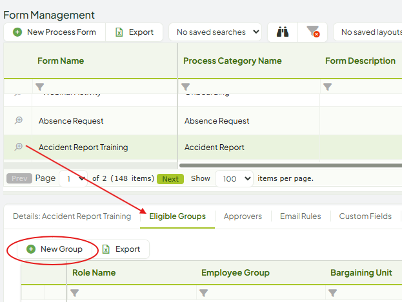
Task: Click the New Group button
Action: (x=54, y=249)
